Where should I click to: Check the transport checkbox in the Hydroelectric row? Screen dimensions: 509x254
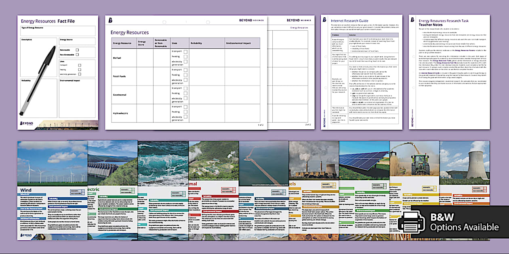coord(185,107)
